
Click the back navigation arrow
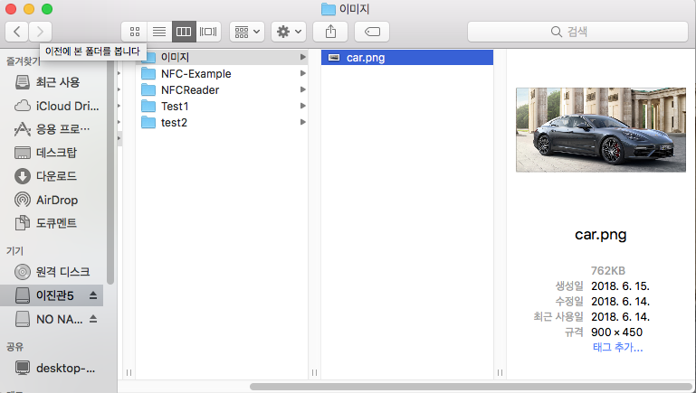click(16, 32)
